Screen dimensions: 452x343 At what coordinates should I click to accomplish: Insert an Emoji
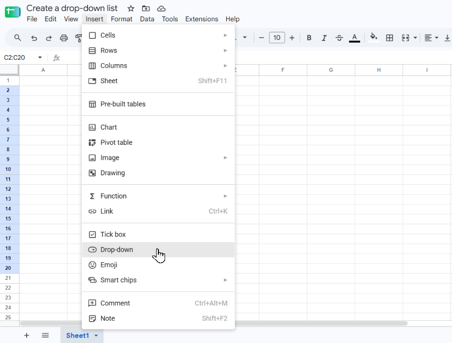click(158, 265)
